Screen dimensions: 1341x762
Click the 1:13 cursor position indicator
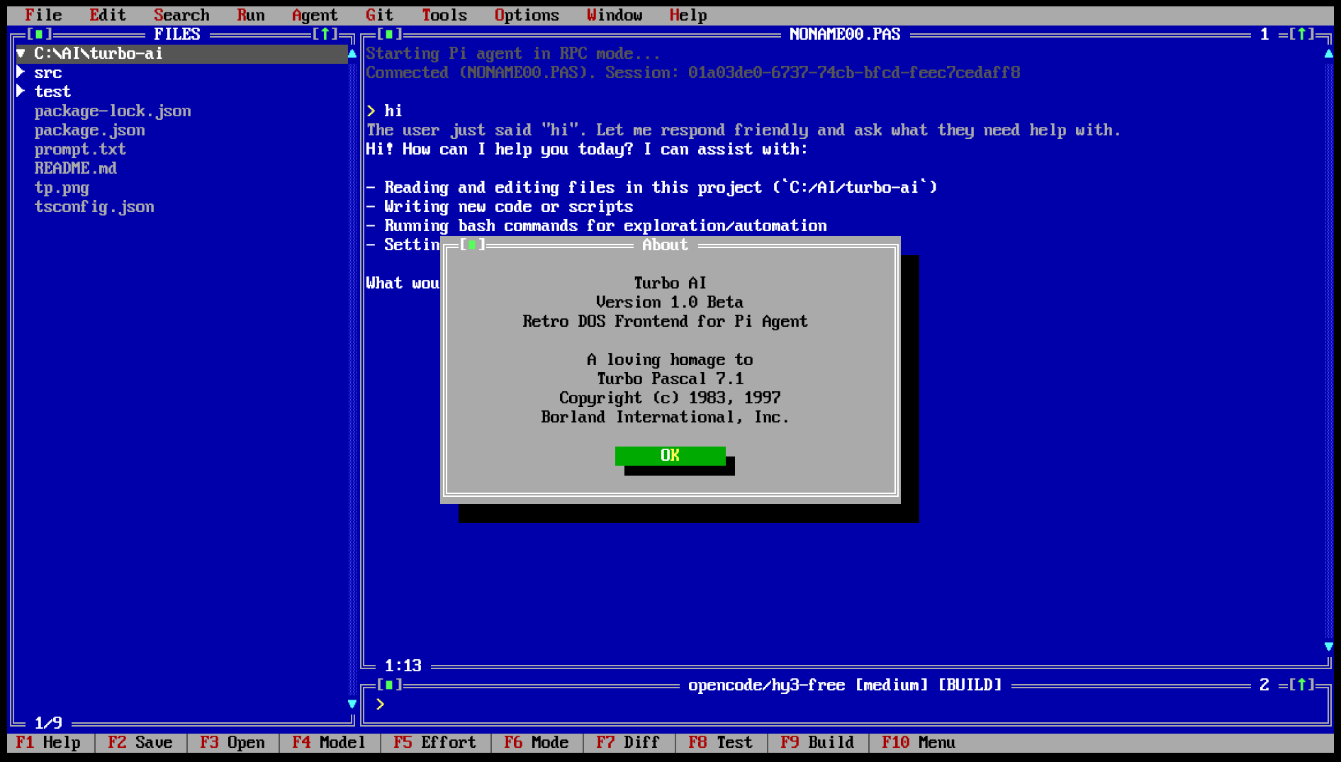pyautogui.click(x=403, y=666)
